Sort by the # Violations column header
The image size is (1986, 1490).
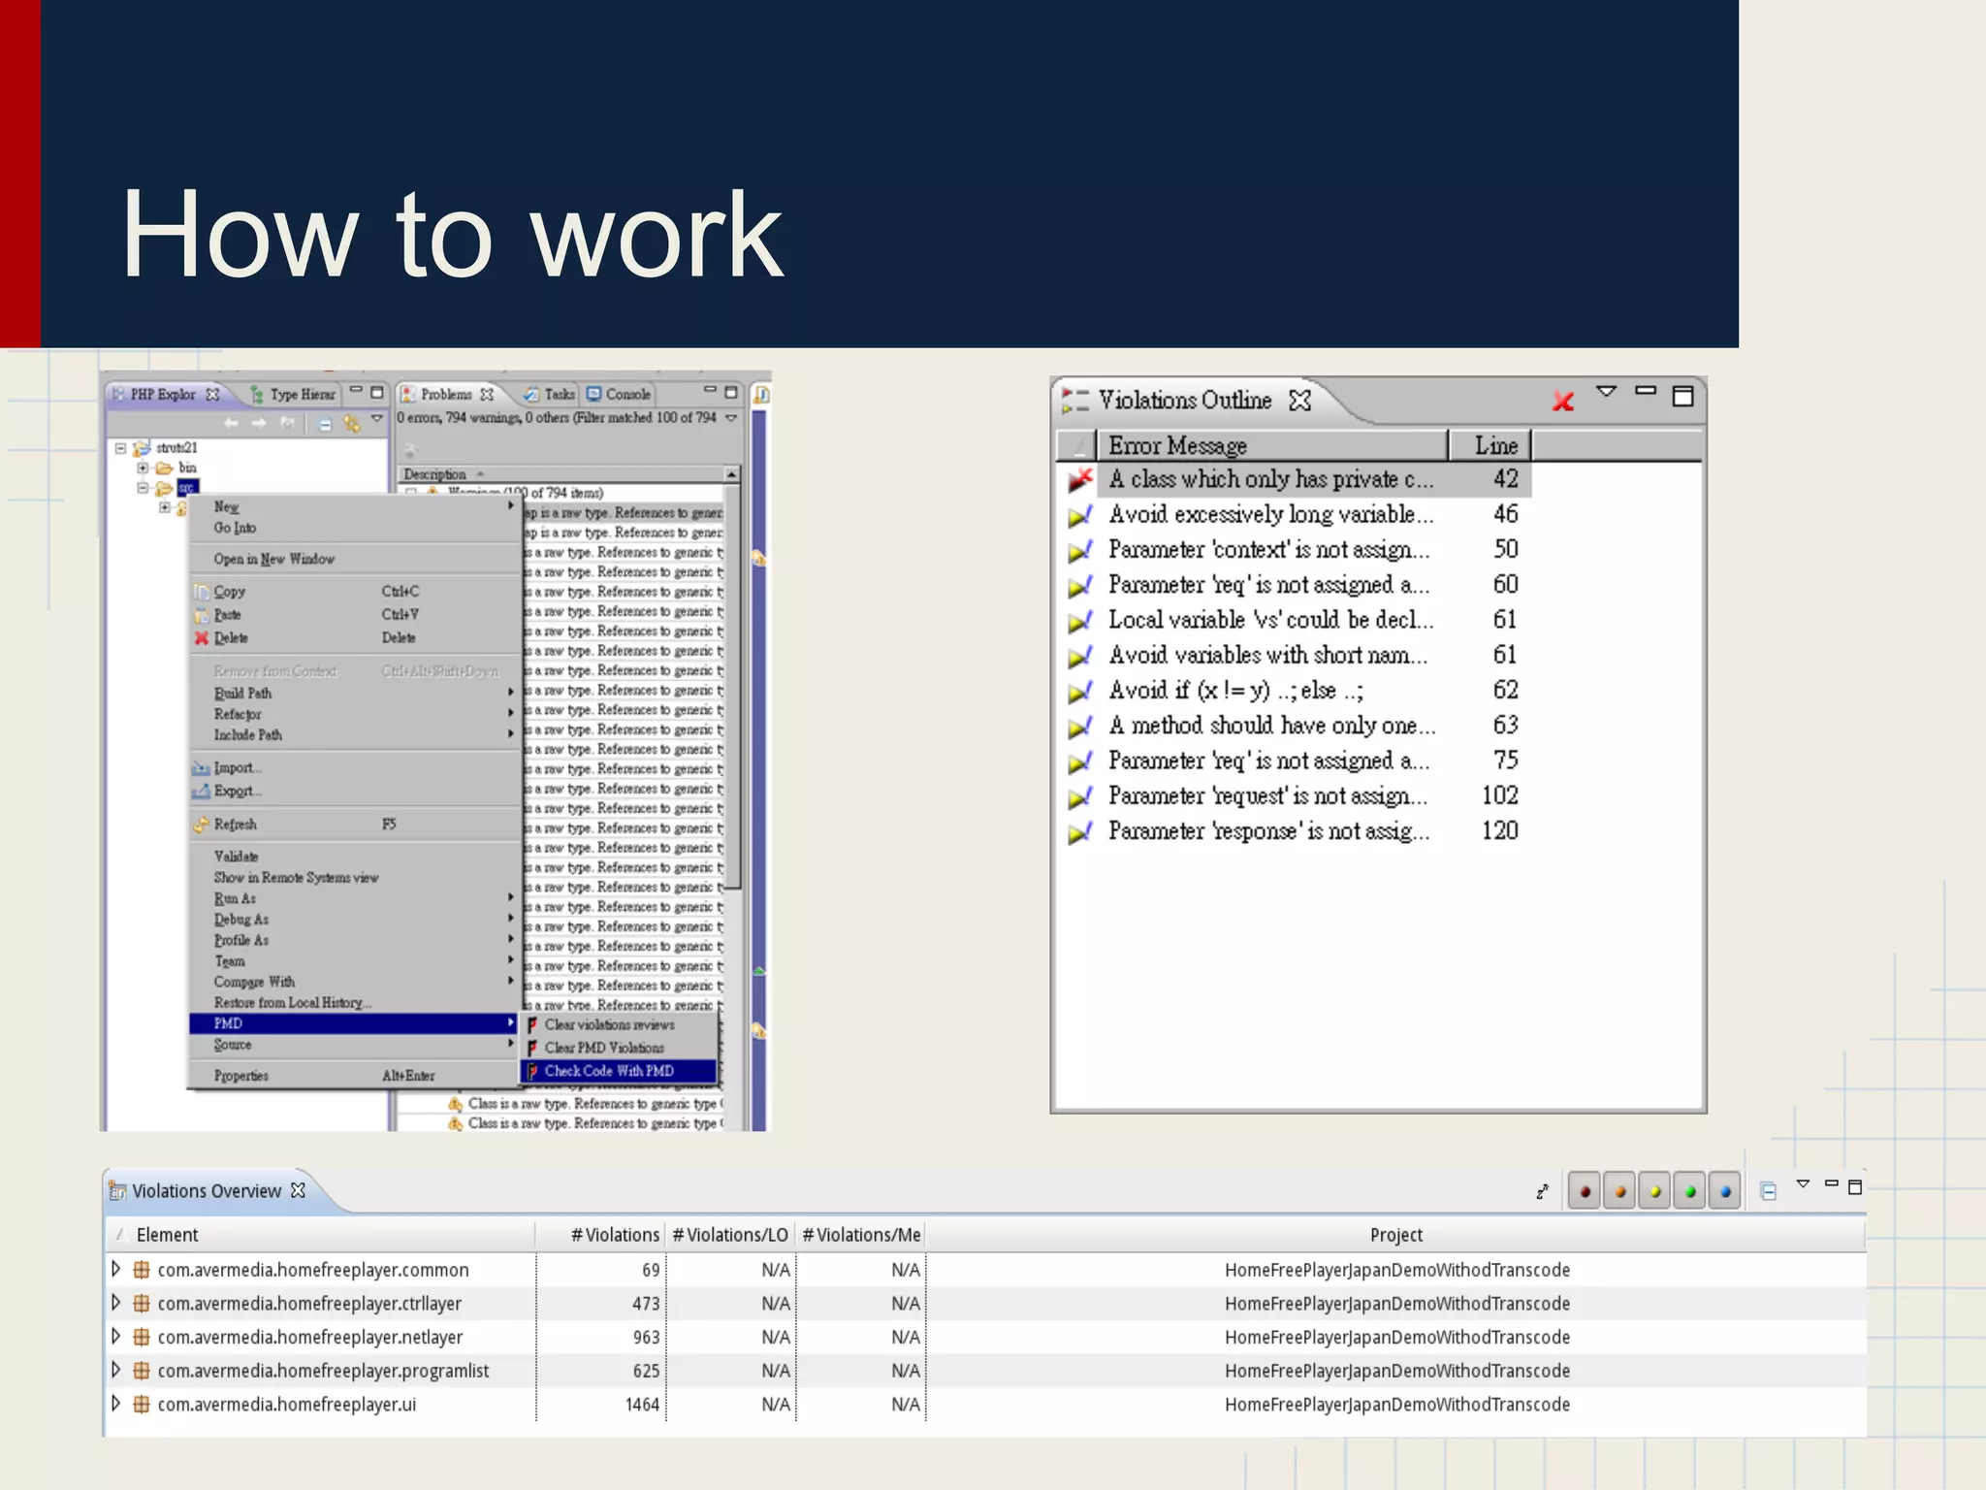614,1235
